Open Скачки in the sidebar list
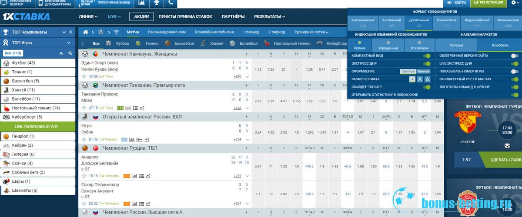This screenshot has height=217, width=522. pyautogui.click(x=37, y=163)
